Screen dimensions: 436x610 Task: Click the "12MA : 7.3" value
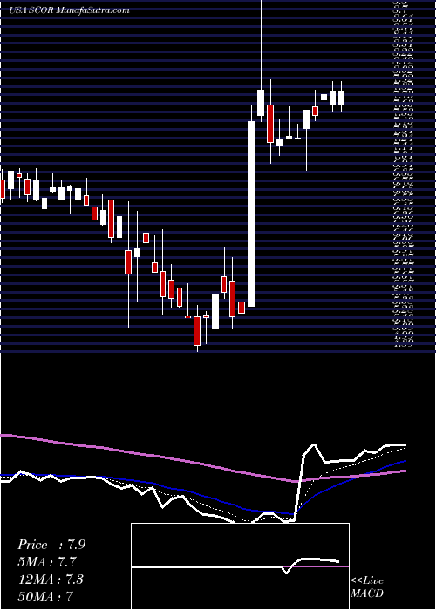point(51,579)
